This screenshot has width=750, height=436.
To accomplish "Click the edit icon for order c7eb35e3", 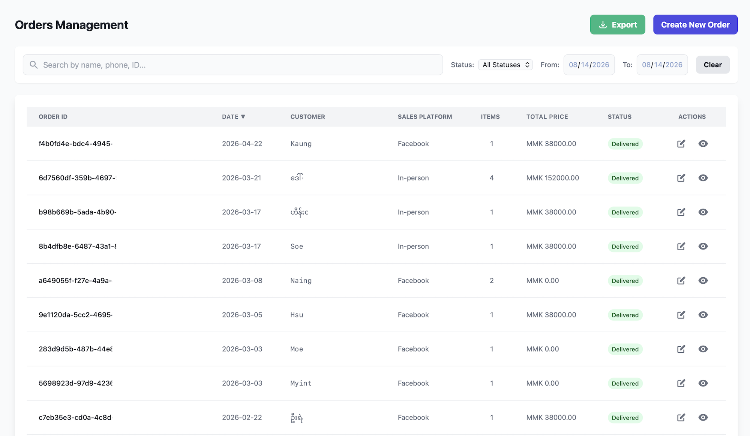I will click(x=681, y=418).
